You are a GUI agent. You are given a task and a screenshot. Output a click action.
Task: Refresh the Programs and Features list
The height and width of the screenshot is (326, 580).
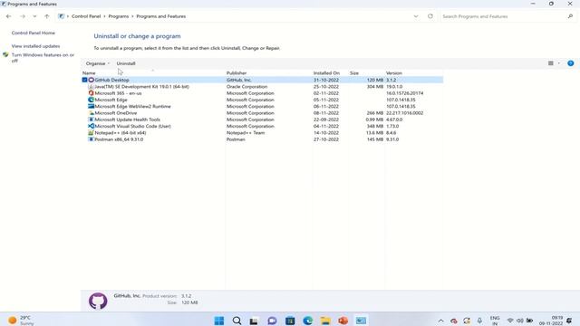(430, 16)
